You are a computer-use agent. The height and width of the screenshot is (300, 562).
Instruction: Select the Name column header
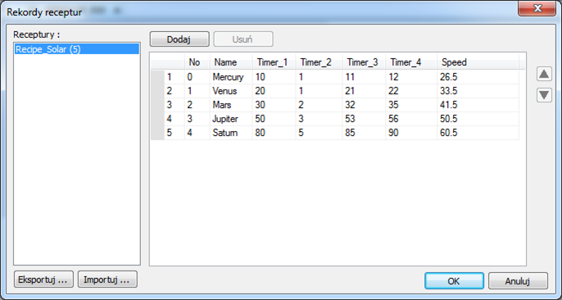(x=231, y=63)
